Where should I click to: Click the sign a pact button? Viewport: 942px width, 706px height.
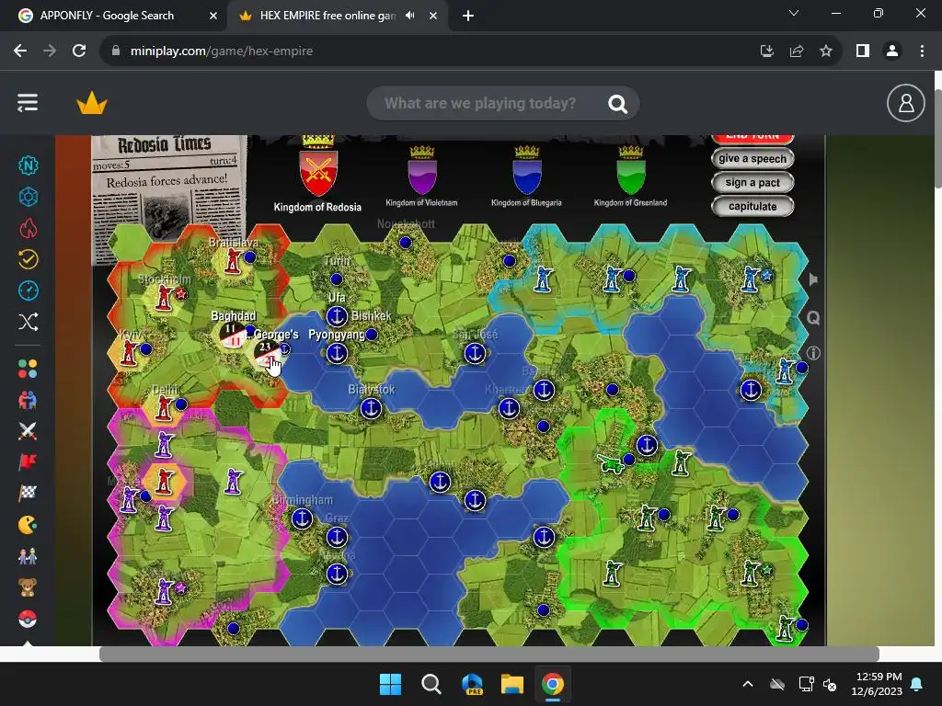tap(752, 183)
